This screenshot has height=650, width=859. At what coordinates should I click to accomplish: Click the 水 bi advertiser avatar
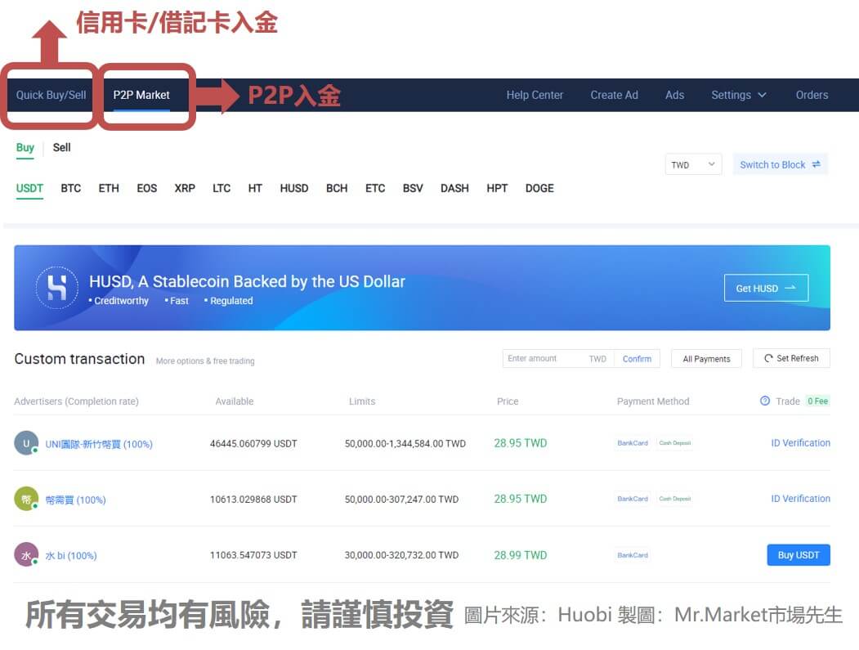(x=26, y=554)
